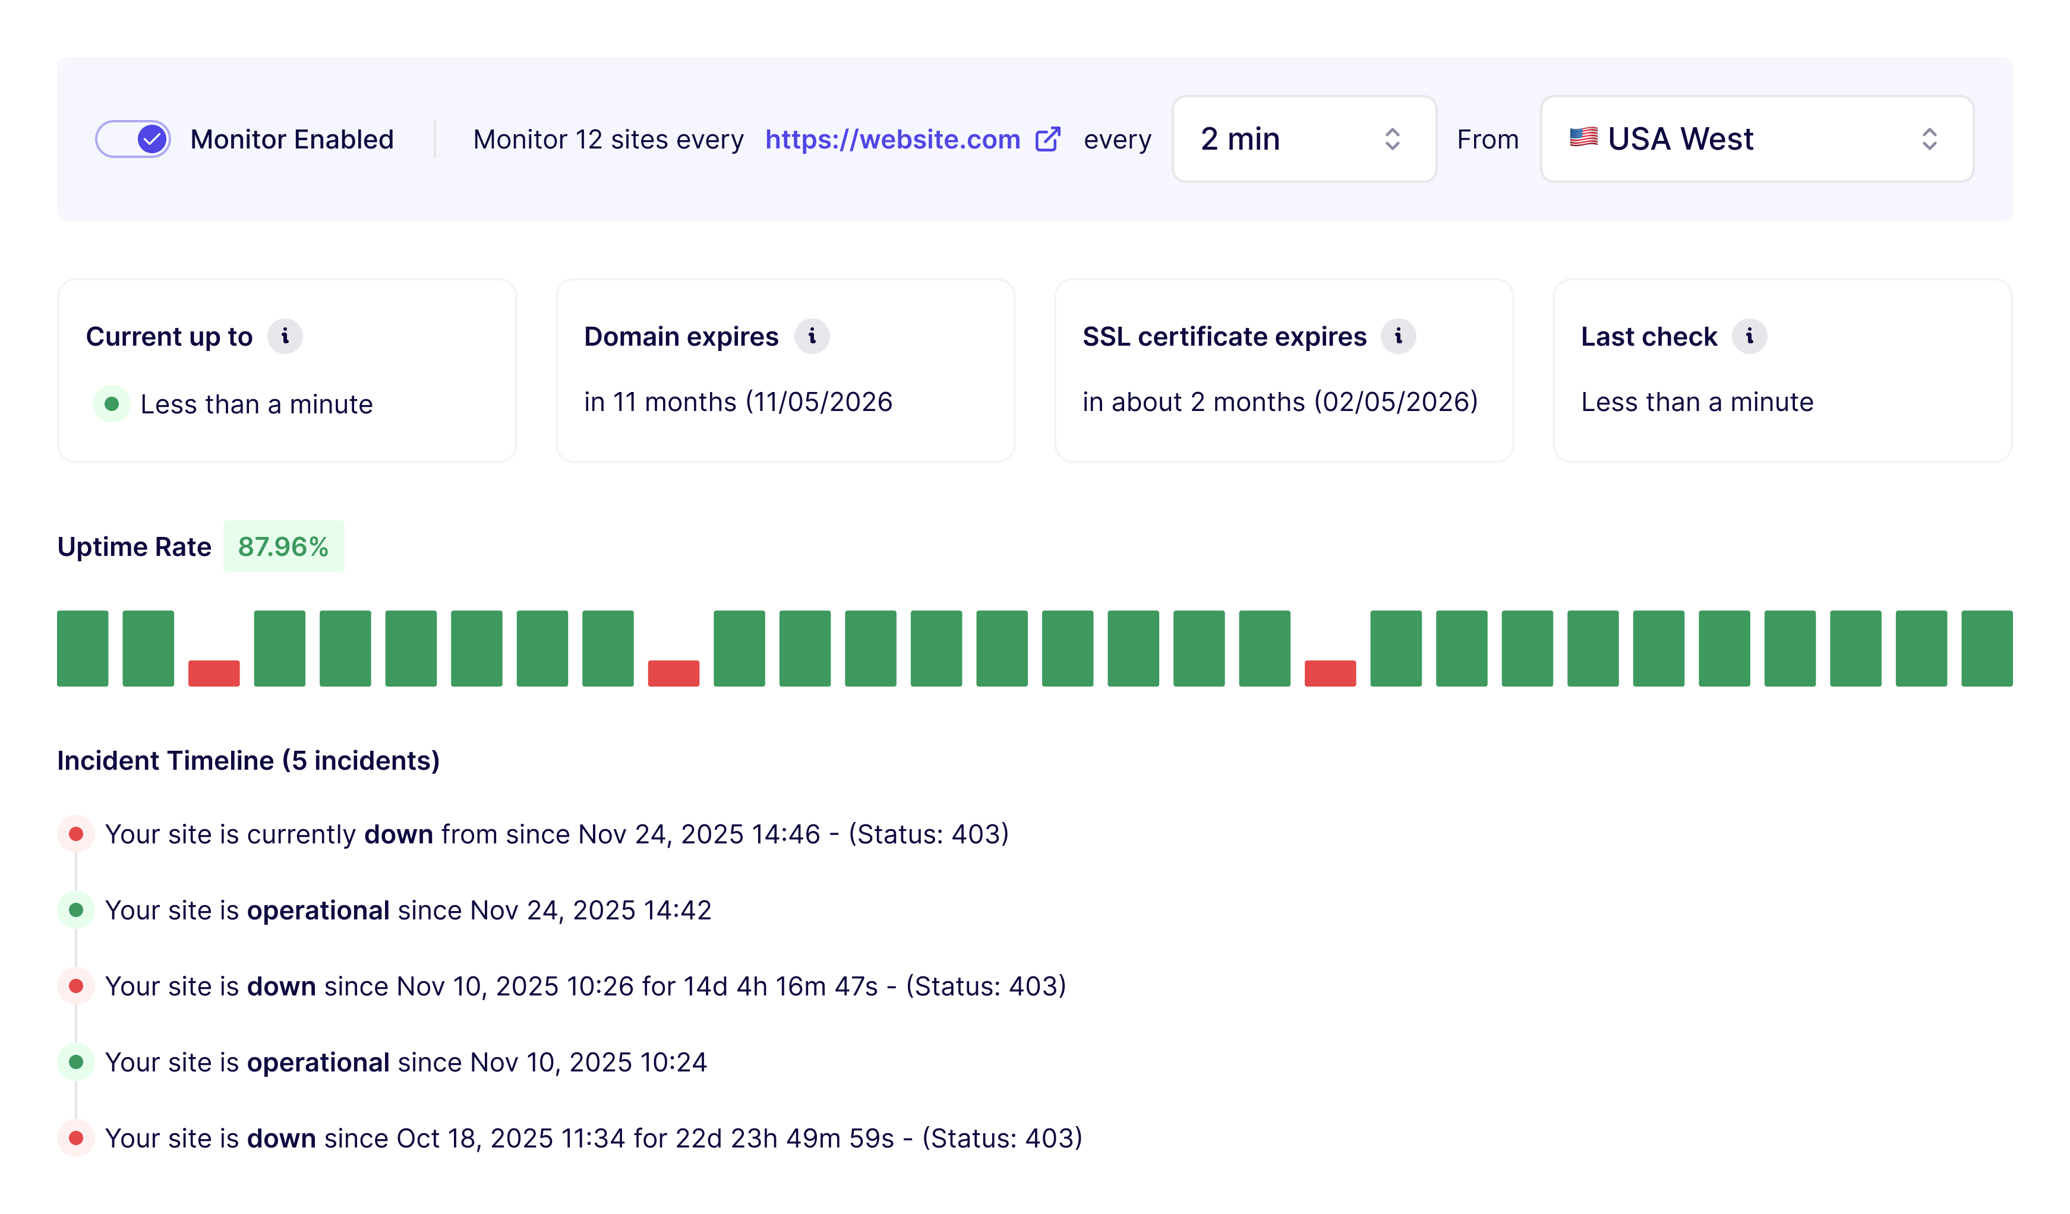The image size is (2070, 1214).
Task: Click the info icon beside Domain expires
Action: [x=813, y=336]
